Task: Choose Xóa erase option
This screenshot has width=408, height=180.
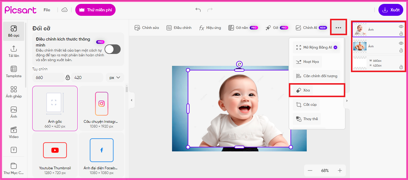Action: tap(303, 90)
